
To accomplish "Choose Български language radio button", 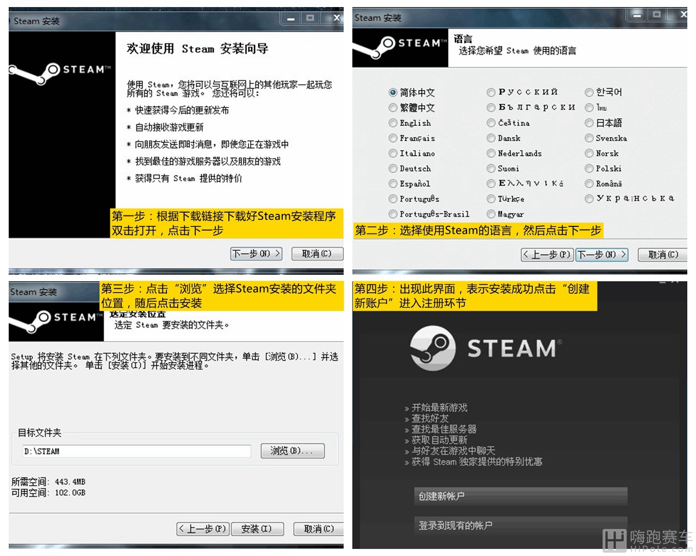I will (x=491, y=108).
